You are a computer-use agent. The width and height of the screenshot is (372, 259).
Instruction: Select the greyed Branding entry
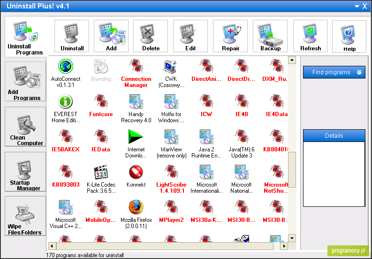pos(101,71)
